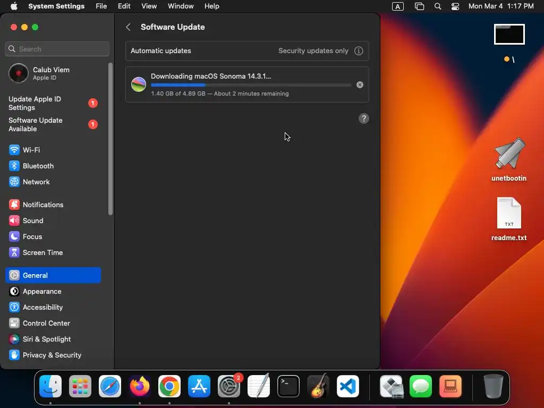Launch Terminal from the Dock
544x408 pixels.
click(288, 386)
